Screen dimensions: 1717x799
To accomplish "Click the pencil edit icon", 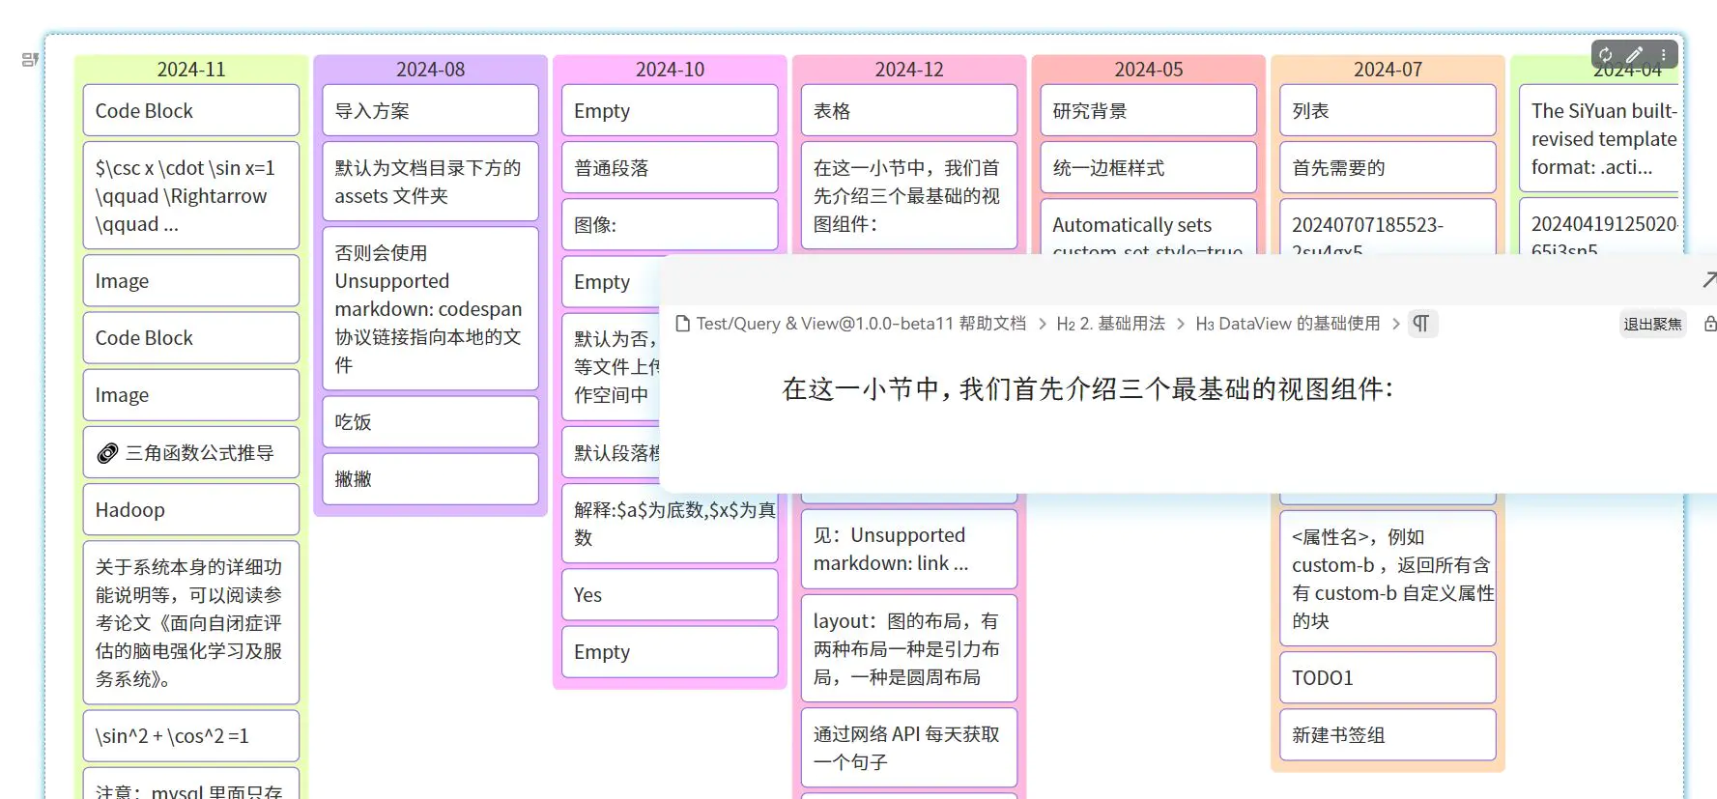I will click(1634, 55).
